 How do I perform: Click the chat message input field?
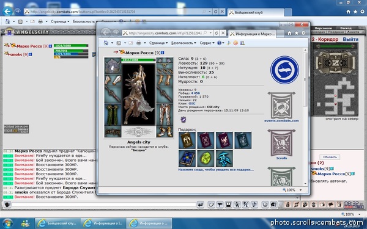pos(104,205)
